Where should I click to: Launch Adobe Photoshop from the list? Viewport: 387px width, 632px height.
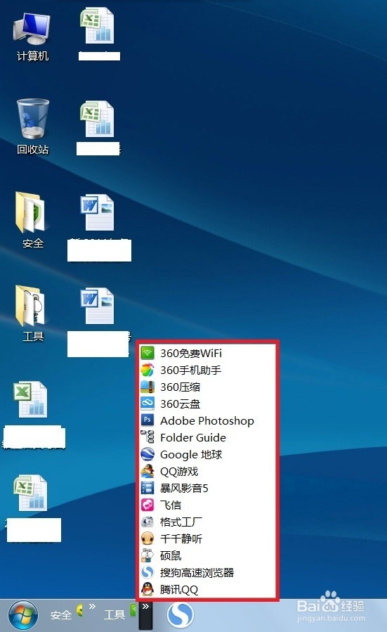coord(207,421)
